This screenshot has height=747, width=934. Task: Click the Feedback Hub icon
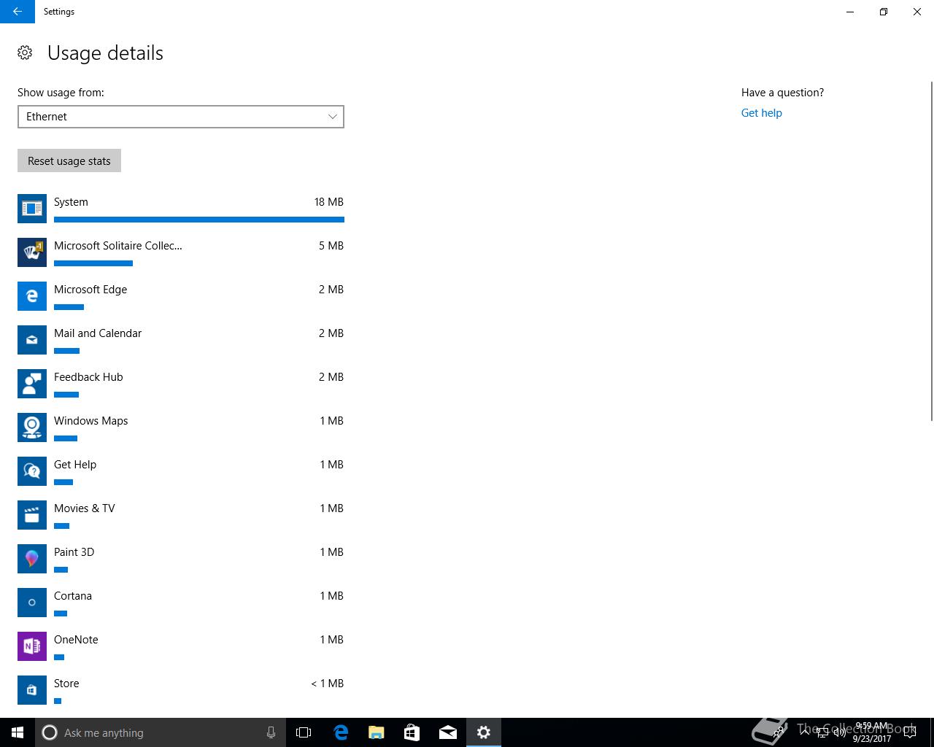pos(32,384)
